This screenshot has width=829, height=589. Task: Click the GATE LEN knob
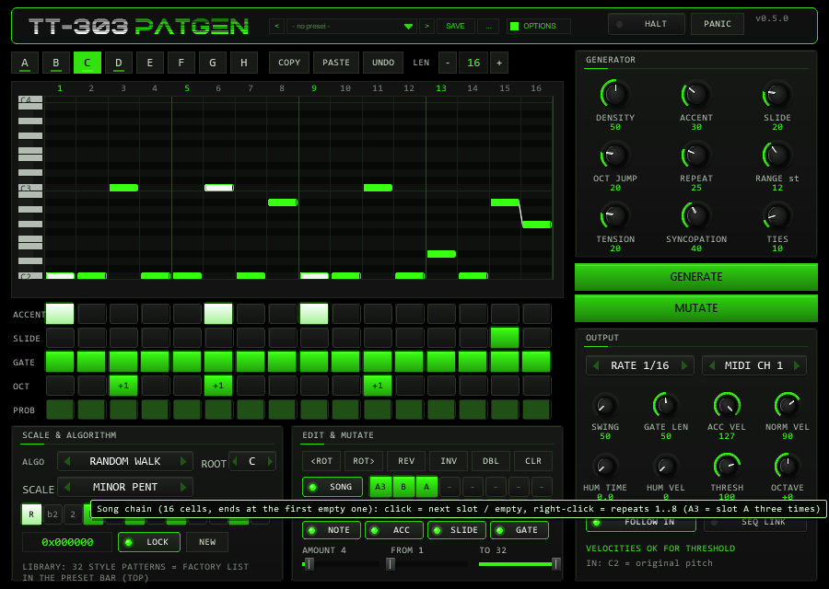tap(665, 406)
